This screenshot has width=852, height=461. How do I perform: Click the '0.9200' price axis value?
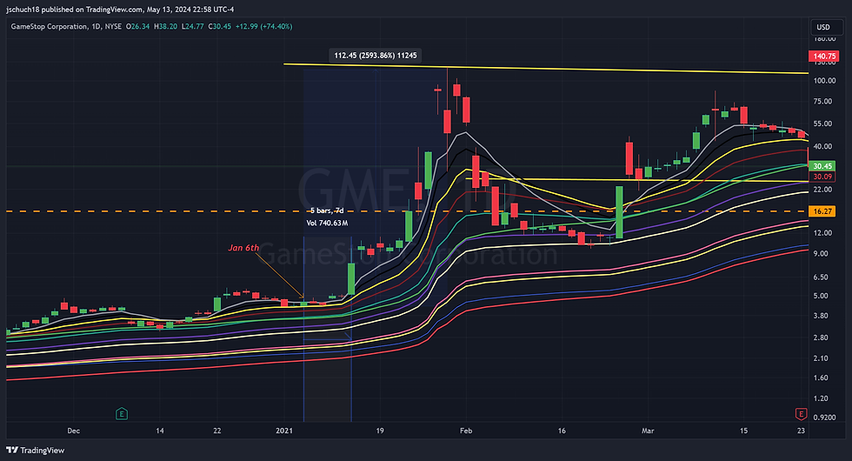click(825, 418)
